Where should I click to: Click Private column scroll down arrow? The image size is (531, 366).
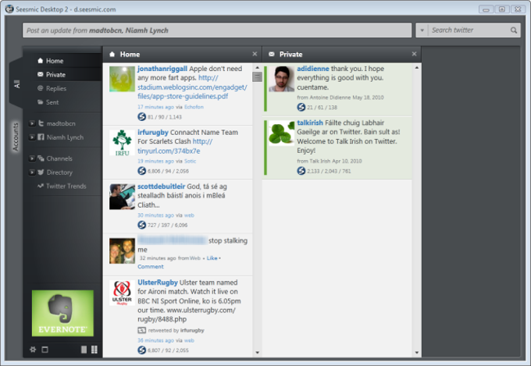click(x=416, y=353)
